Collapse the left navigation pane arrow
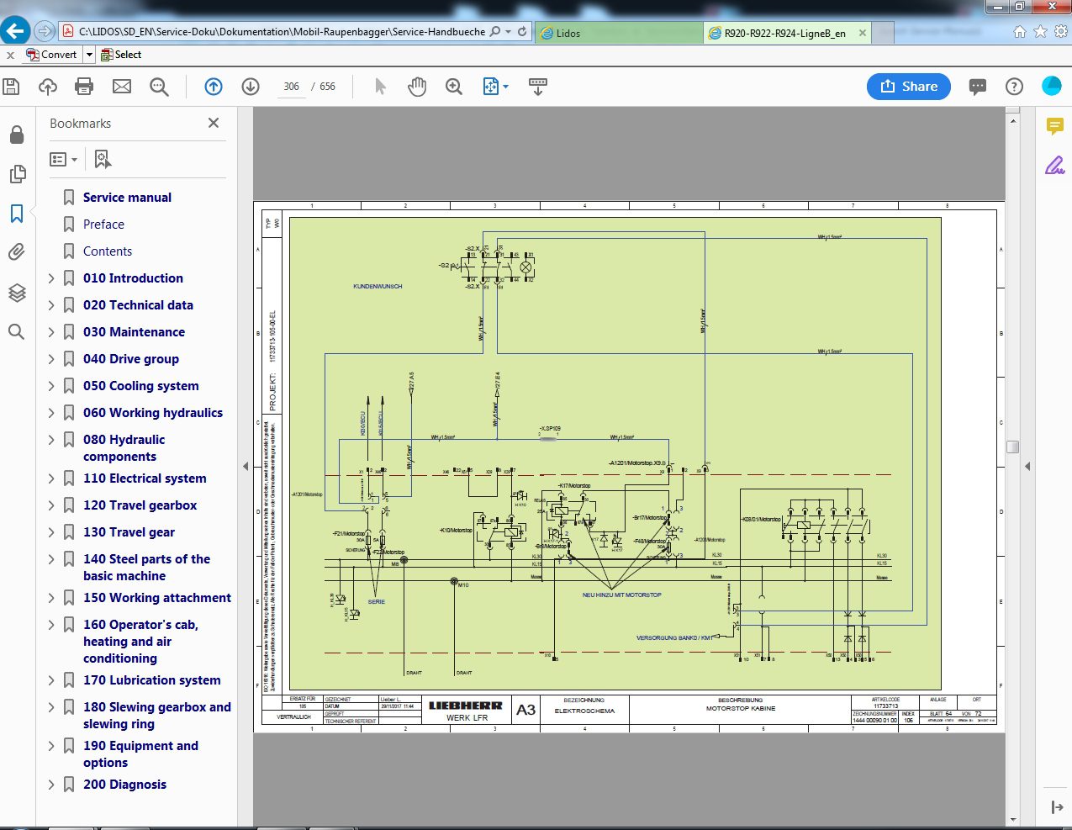The height and width of the screenshot is (830, 1072). click(x=246, y=466)
